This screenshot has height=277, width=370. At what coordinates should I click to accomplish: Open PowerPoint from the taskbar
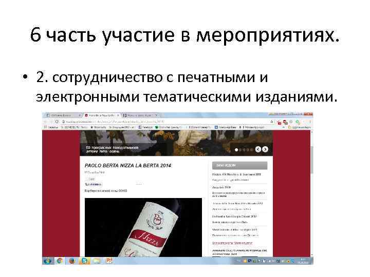109,261
